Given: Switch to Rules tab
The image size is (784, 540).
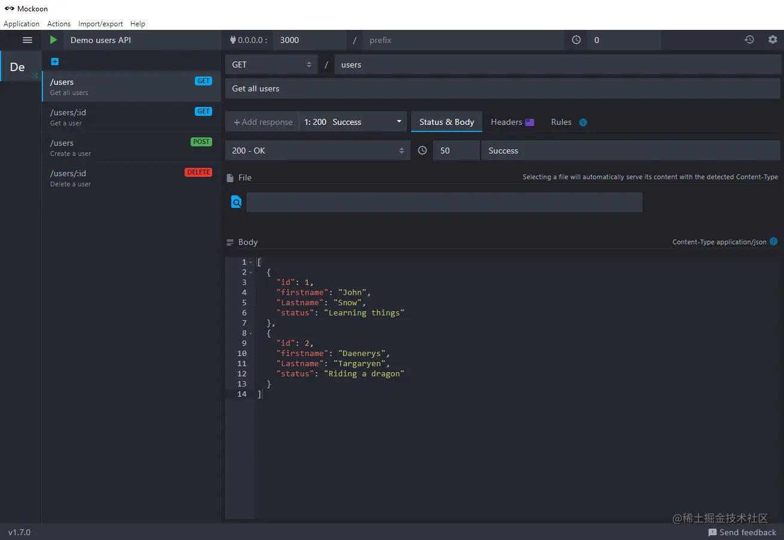Looking at the screenshot, I should point(568,122).
